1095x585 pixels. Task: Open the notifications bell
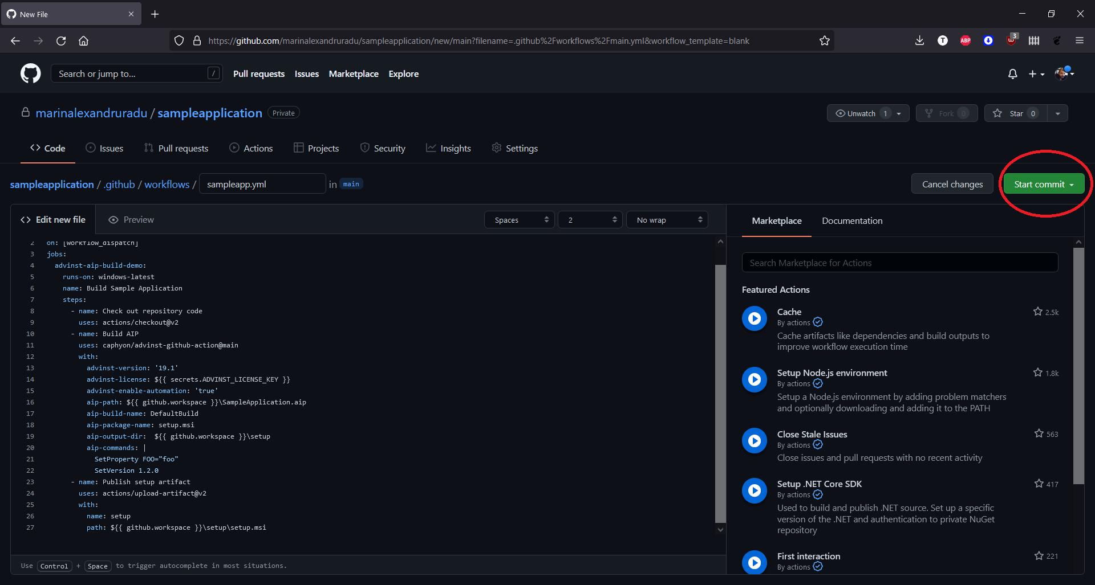[1012, 74]
